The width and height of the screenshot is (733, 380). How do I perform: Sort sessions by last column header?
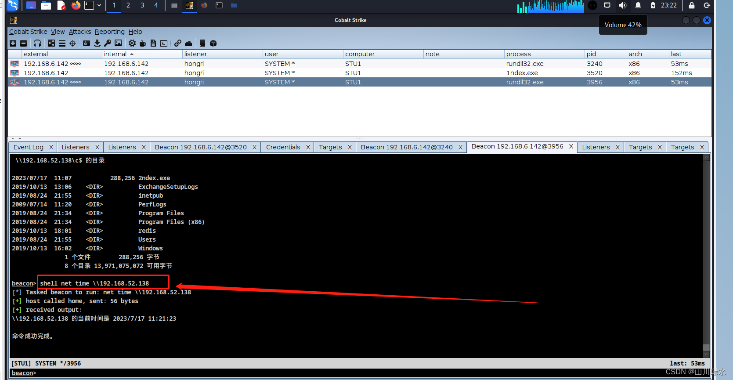690,54
